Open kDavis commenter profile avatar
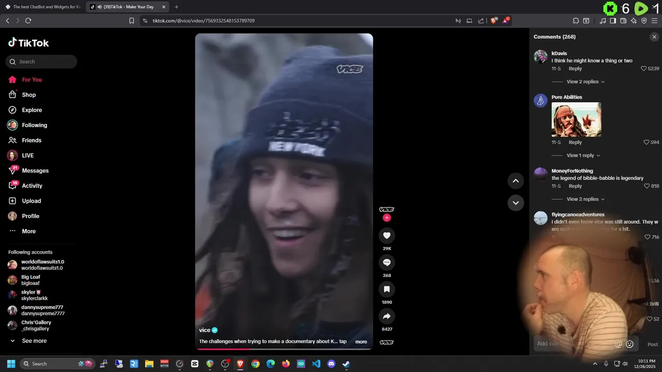Screen dimensions: 662x372 point(540,57)
